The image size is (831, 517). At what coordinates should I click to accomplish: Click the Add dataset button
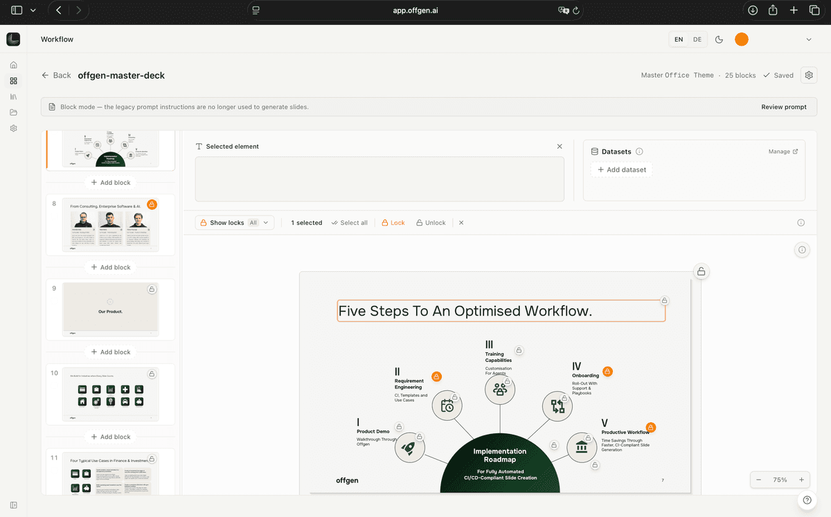click(621, 170)
